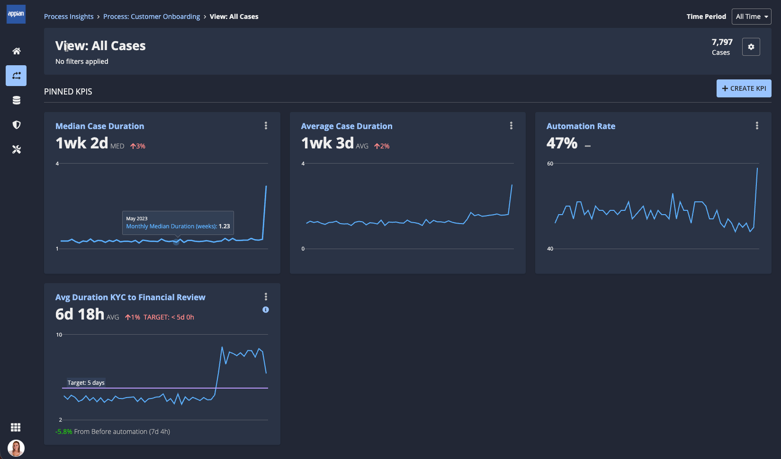This screenshot has width=781, height=459.
Task: Click the 1wk 2d median value
Action: click(81, 143)
